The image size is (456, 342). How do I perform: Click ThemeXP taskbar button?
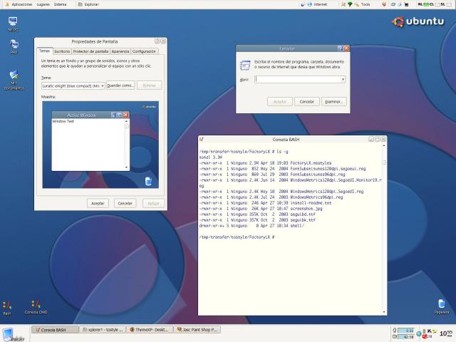coord(150,330)
